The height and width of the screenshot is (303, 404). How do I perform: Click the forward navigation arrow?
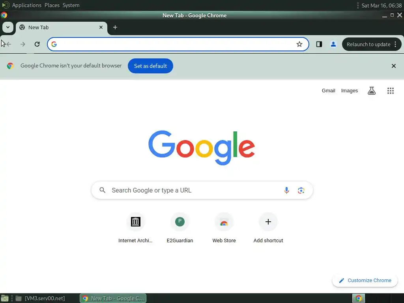(x=23, y=44)
